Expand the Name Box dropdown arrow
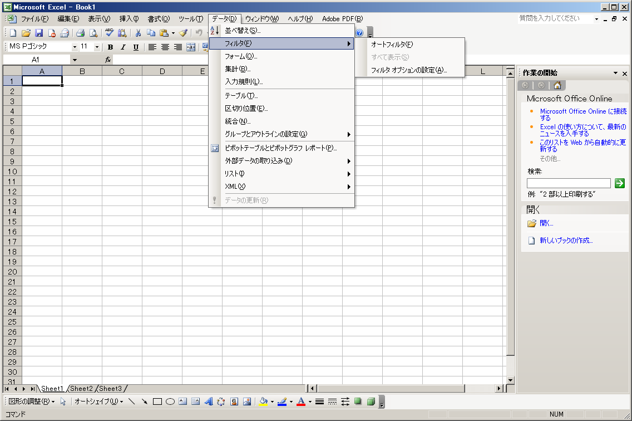The width and height of the screenshot is (632, 421). tap(75, 60)
